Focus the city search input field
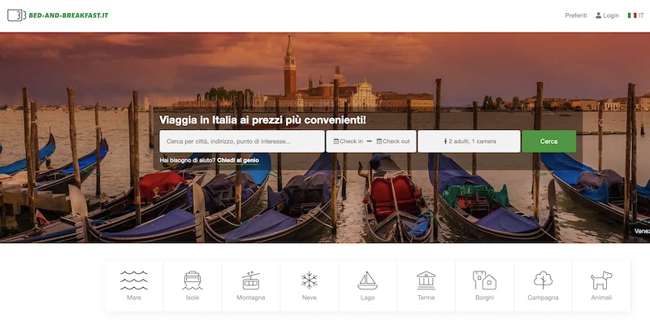650x326 pixels. 242,141
